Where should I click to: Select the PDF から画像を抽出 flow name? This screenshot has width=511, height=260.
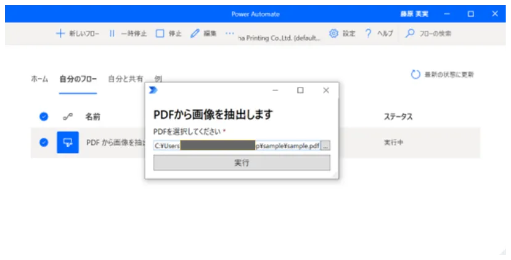click(x=116, y=143)
